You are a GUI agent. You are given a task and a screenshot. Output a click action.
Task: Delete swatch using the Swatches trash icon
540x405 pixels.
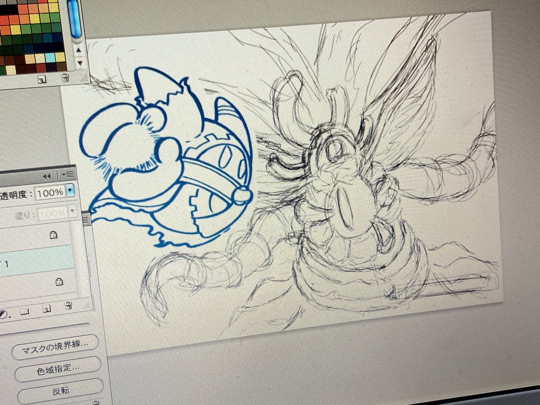pyautogui.click(x=65, y=78)
